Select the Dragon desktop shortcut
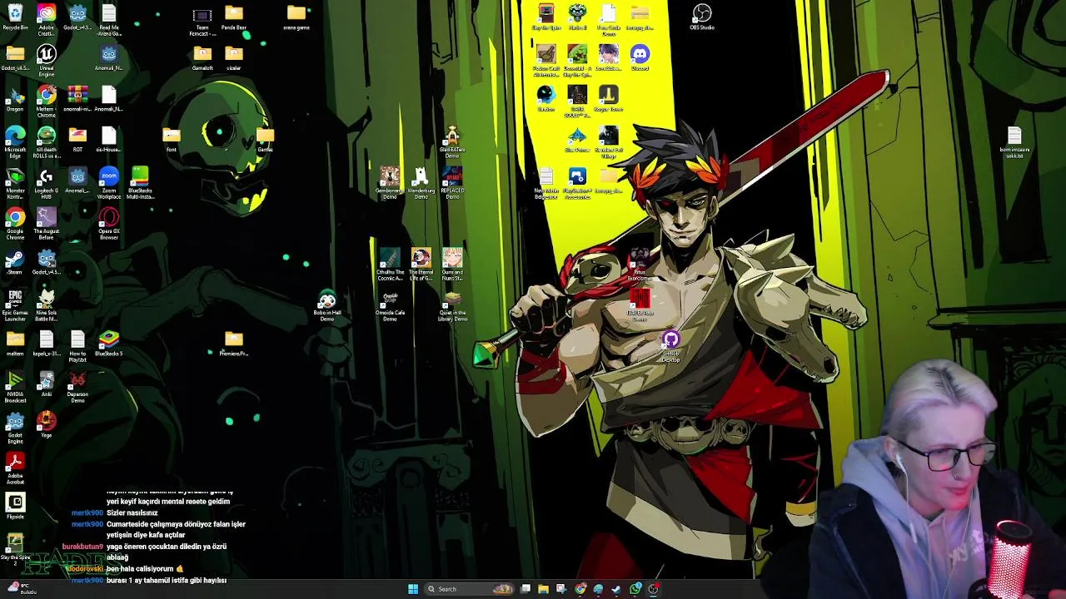 coord(15,99)
